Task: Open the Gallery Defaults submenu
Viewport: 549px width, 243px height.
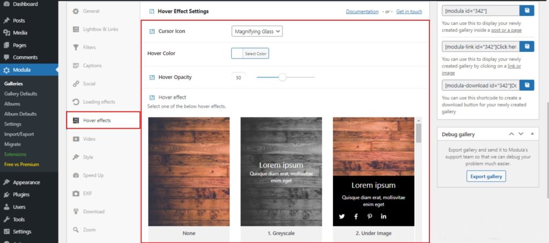Action: 21,94
